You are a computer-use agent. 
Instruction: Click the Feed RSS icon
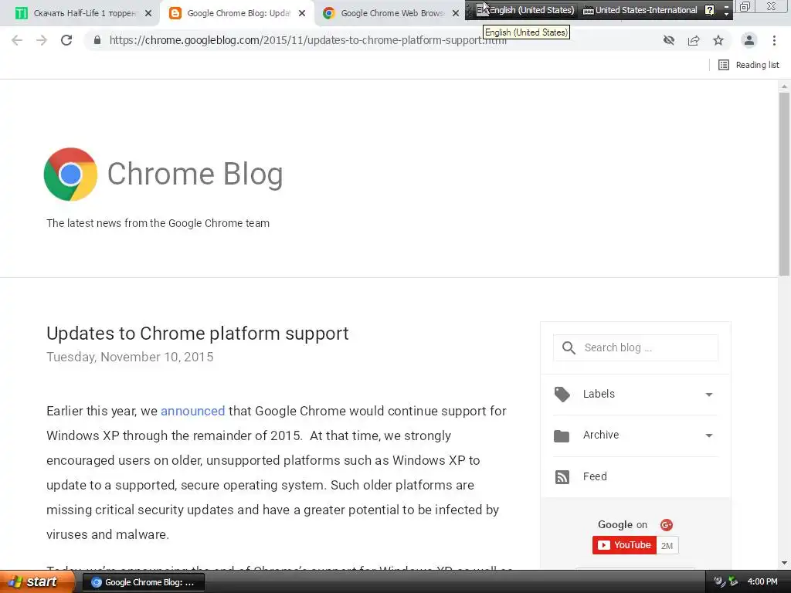tap(562, 477)
